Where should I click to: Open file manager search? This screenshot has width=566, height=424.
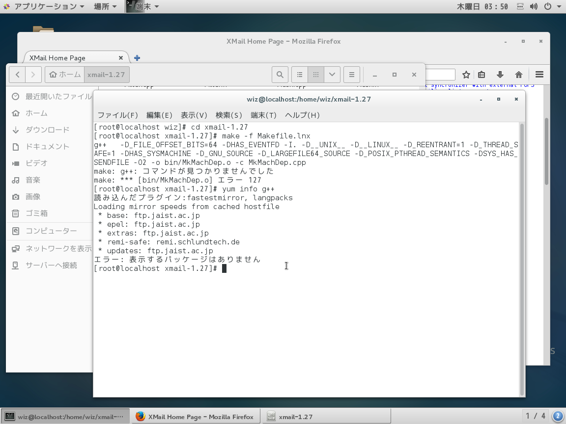(280, 75)
